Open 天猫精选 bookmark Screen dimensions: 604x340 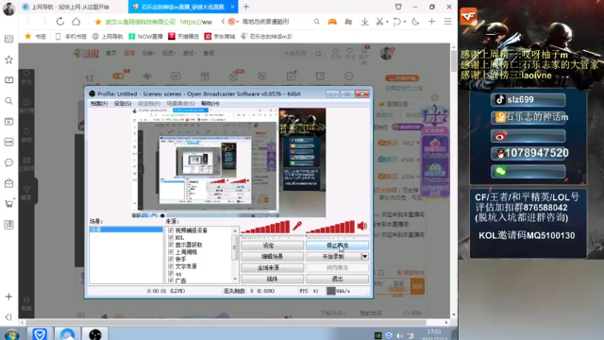coord(183,36)
